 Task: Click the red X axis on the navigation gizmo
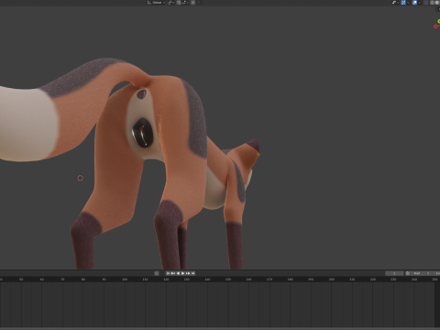[435, 27]
